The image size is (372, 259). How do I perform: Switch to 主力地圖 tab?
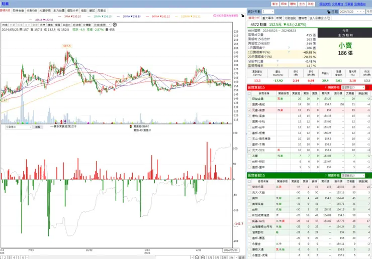pos(59,11)
